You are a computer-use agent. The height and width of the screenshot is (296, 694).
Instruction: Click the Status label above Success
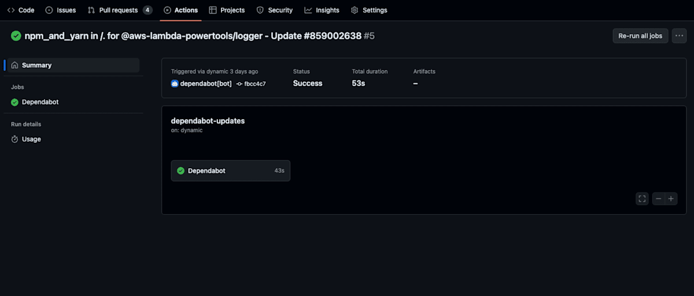pos(301,72)
